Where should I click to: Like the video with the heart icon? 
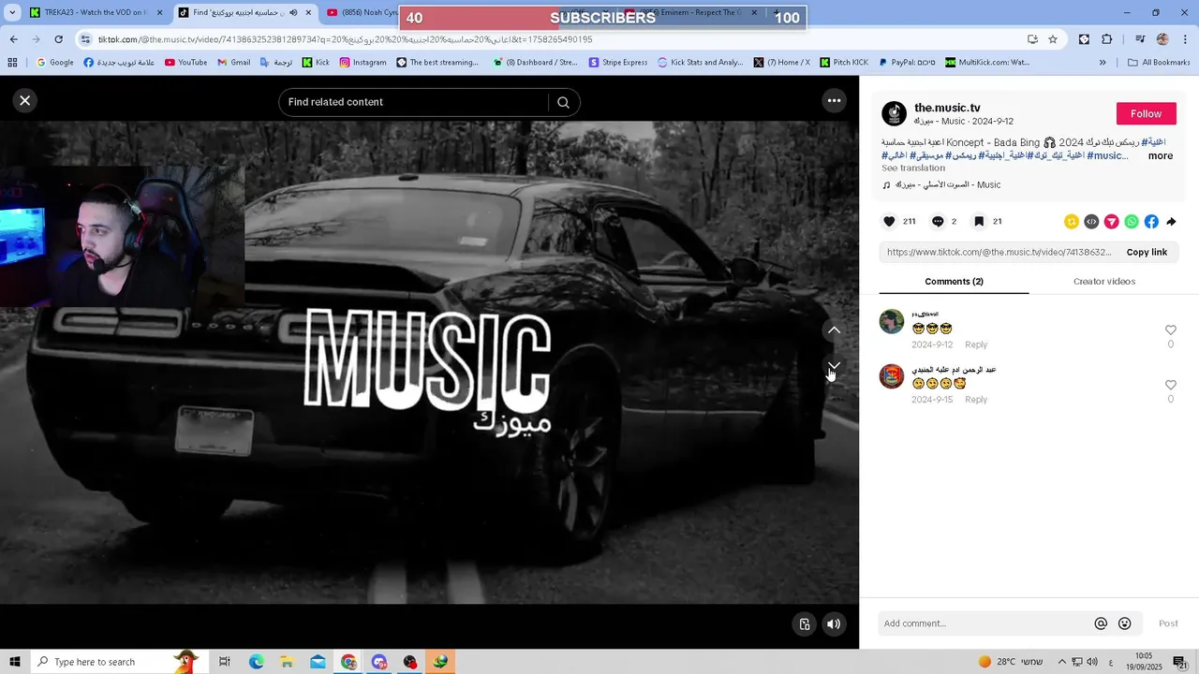coord(889,221)
